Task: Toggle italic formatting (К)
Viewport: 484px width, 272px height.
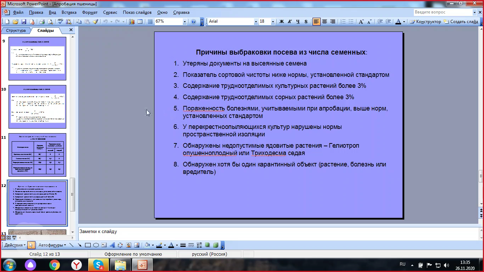Action: 290,22
